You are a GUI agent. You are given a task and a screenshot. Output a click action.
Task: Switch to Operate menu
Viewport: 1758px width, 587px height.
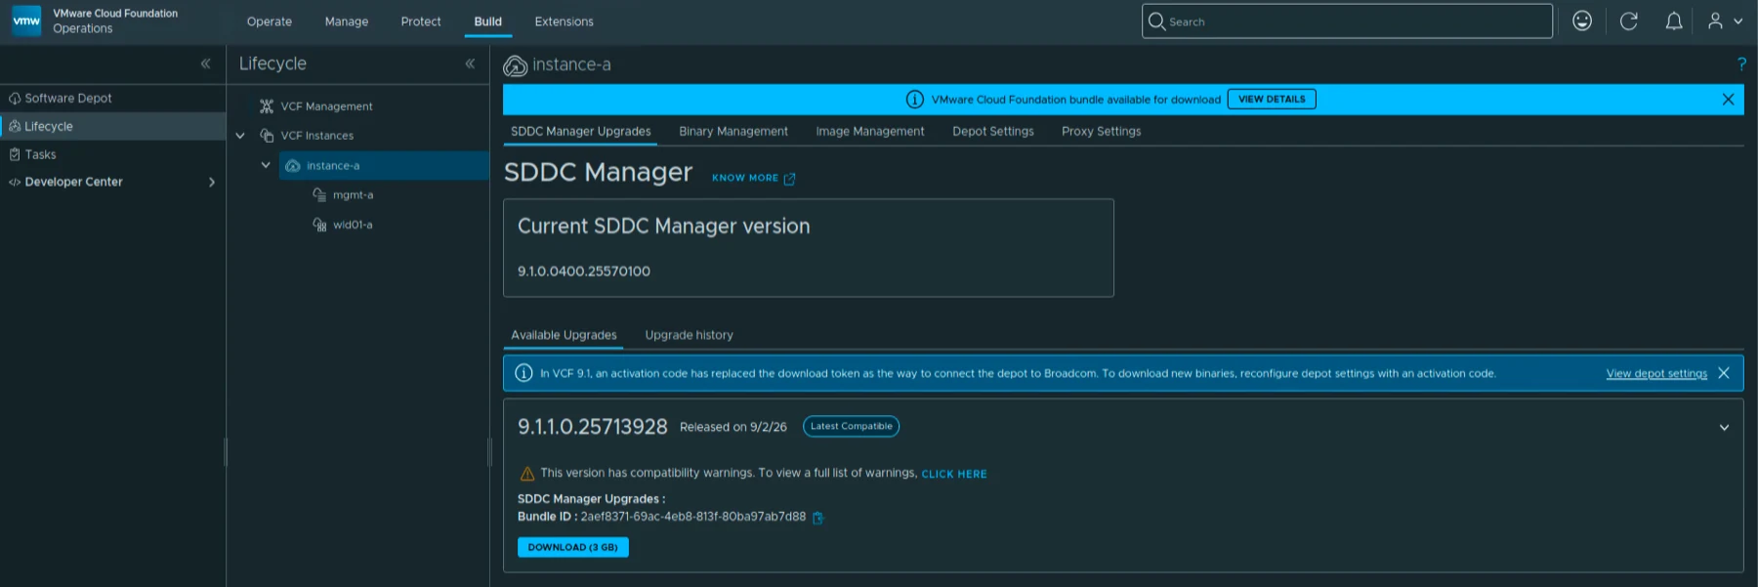pos(270,21)
